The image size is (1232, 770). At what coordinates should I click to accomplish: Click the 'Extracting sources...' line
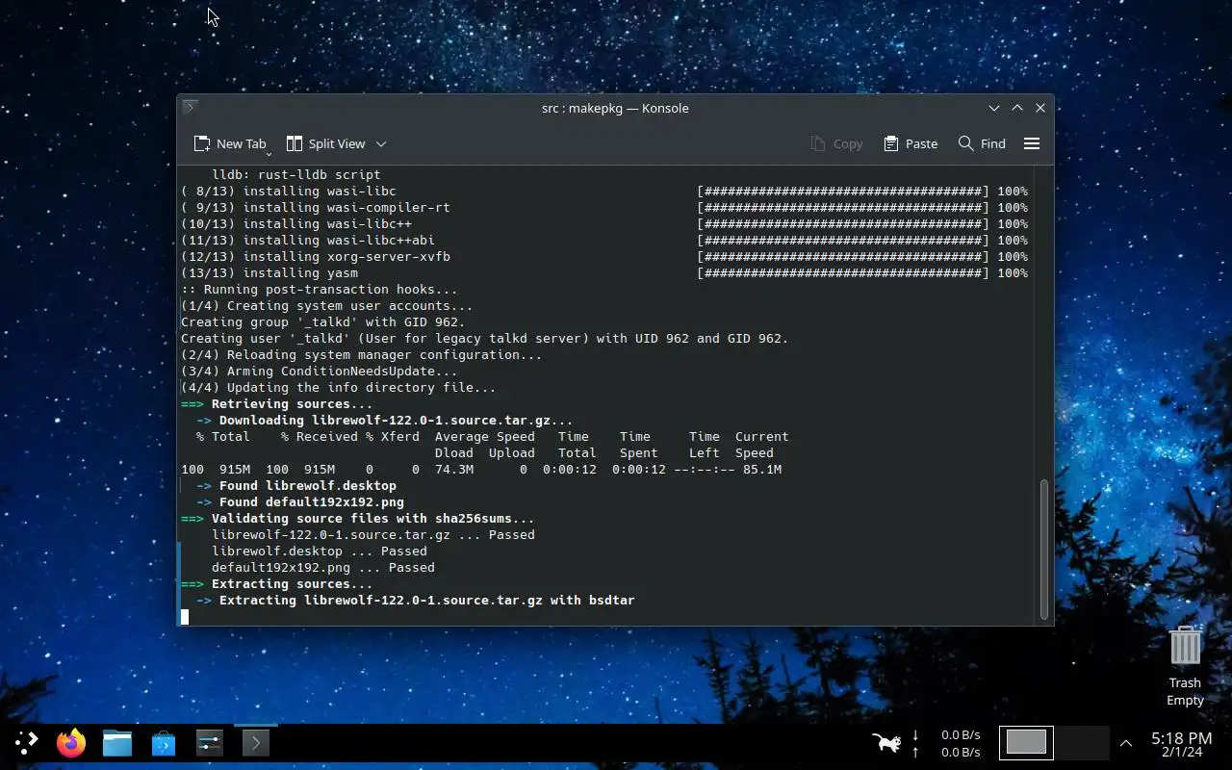[x=276, y=584]
